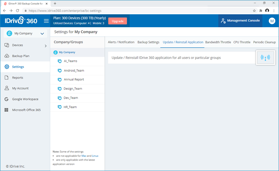279x171 pixels.
Task: Click the Upgrade button
Action: coord(118,21)
